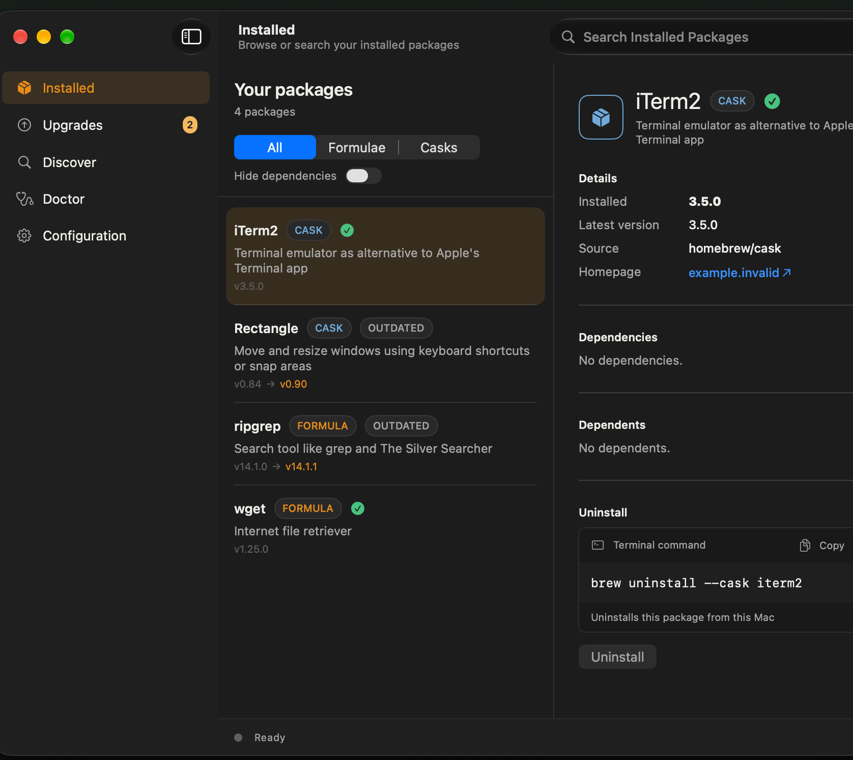Click the red close window button
853x760 pixels.
[x=20, y=37]
